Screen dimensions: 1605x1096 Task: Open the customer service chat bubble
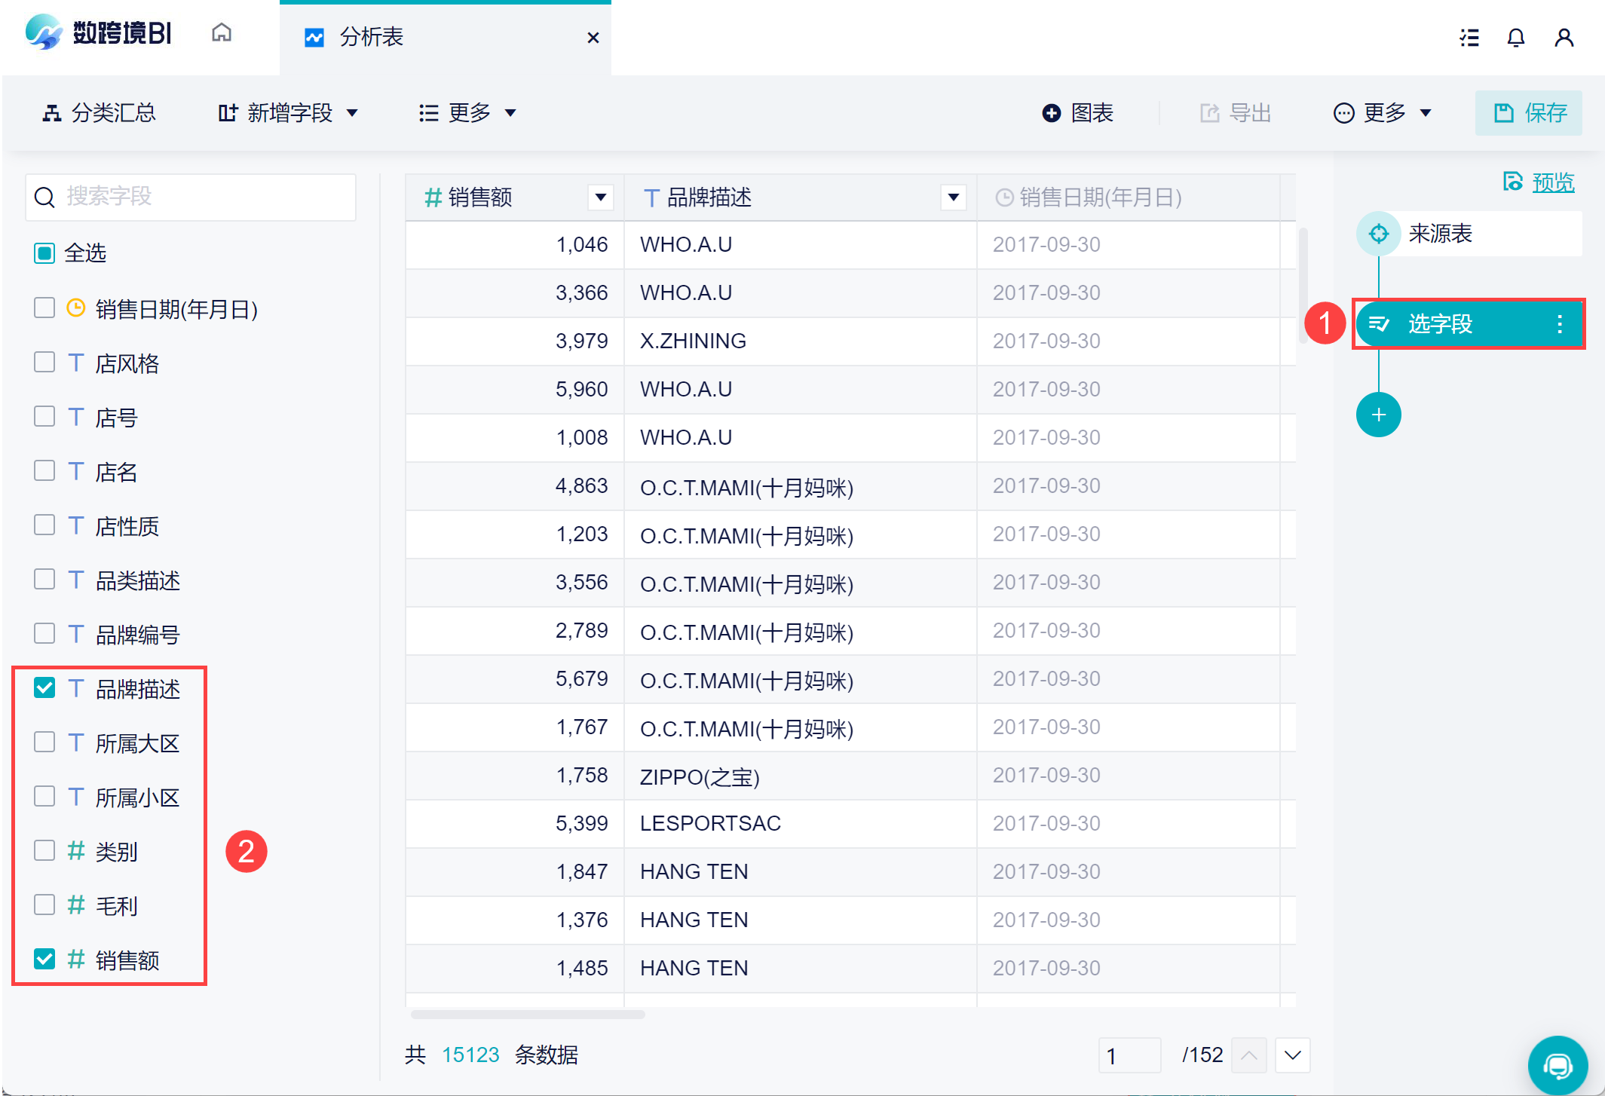(1557, 1065)
